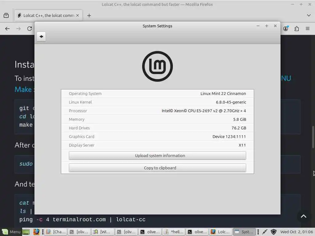Switch to first [oliv... taskbar window
This screenshot has height=236, width=315.
tap(79, 232)
